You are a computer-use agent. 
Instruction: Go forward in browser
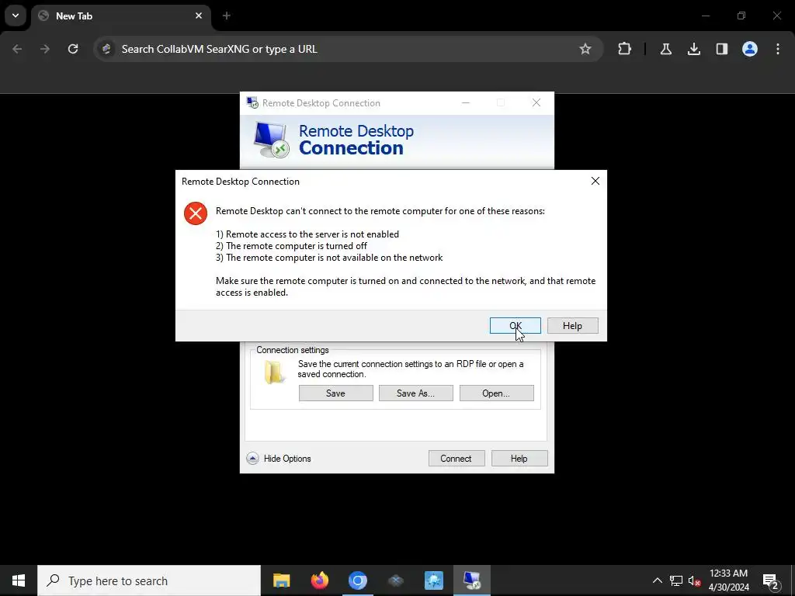45,49
